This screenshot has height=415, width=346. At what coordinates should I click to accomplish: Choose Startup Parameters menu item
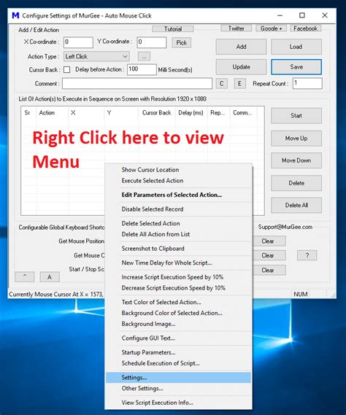178,352
